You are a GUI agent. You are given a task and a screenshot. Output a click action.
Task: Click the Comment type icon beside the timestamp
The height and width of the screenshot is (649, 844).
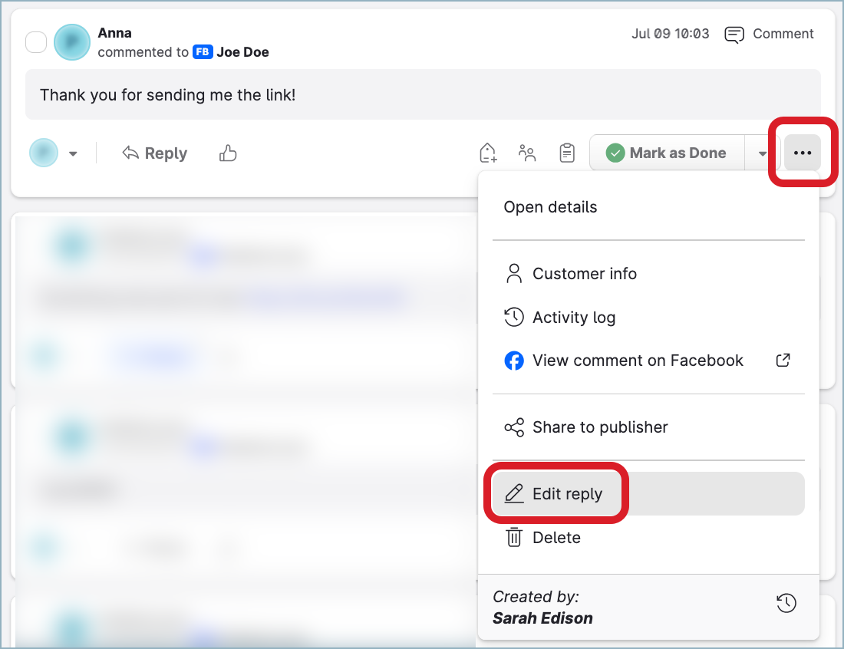(x=734, y=35)
